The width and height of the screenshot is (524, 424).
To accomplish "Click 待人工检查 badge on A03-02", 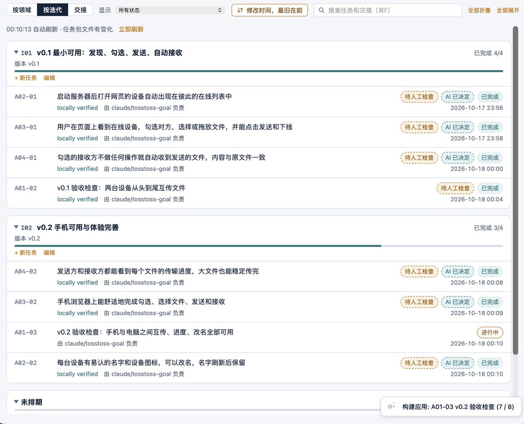I will [x=419, y=302].
